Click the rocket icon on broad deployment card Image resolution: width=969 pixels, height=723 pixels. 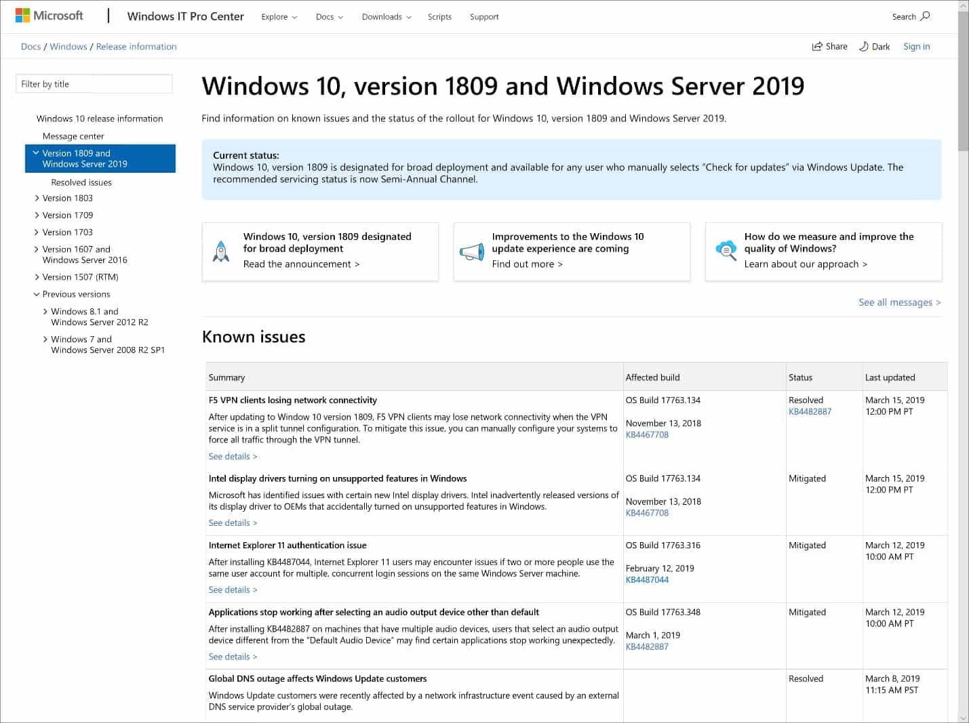220,250
